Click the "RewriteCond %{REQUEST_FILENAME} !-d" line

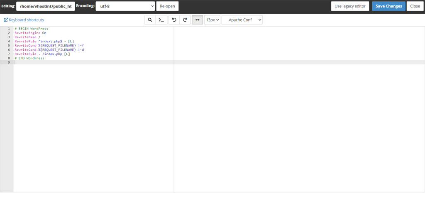coord(49,49)
